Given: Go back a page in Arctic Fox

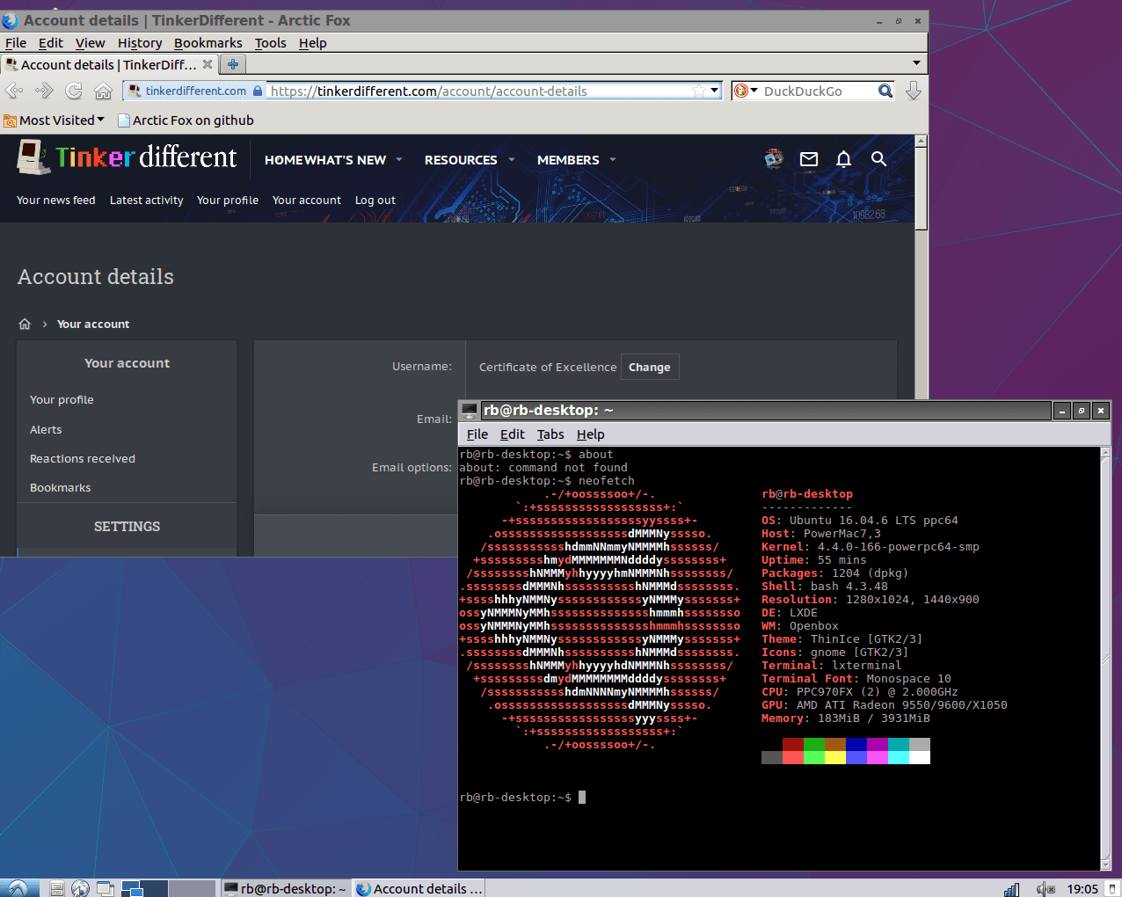Looking at the screenshot, I should tap(14, 91).
